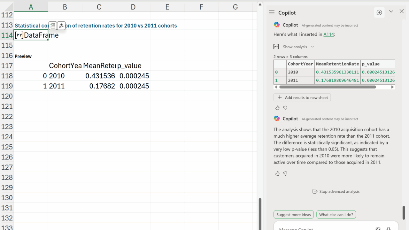Open the Copilot pane options chevron
409x230 pixels.
click(391, 11)
